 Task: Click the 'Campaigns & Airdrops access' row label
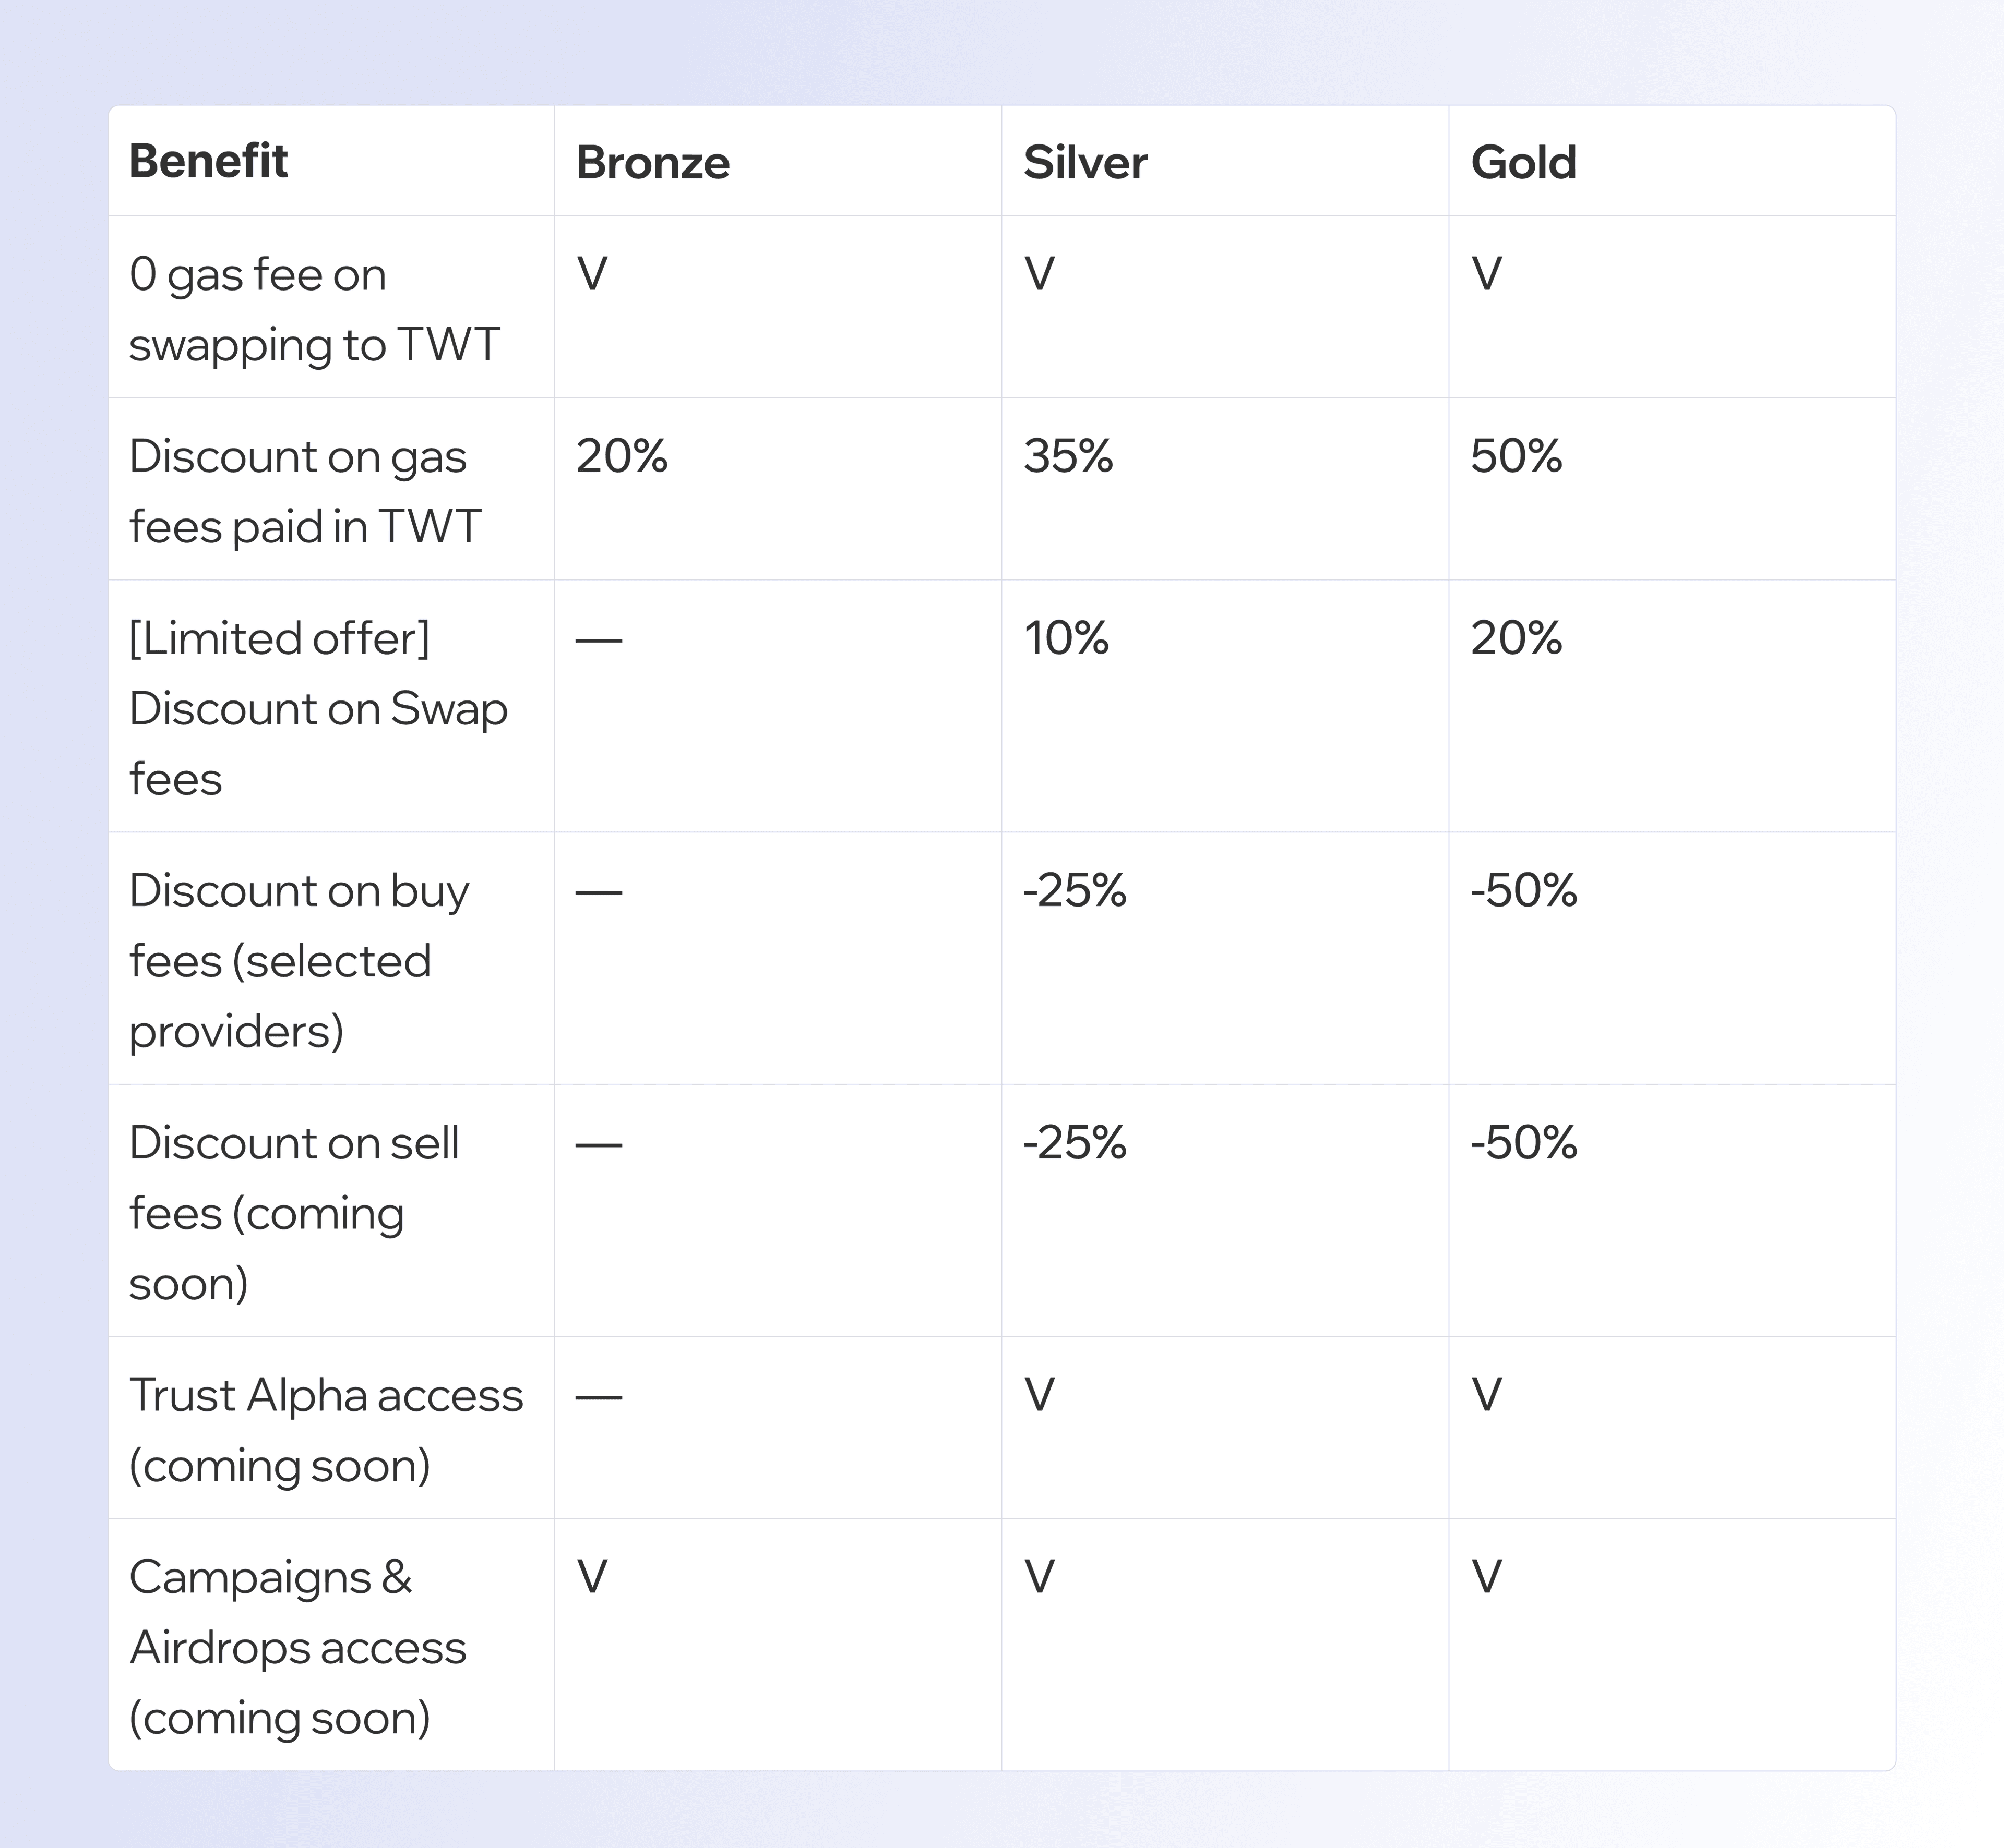[297, 1647]
